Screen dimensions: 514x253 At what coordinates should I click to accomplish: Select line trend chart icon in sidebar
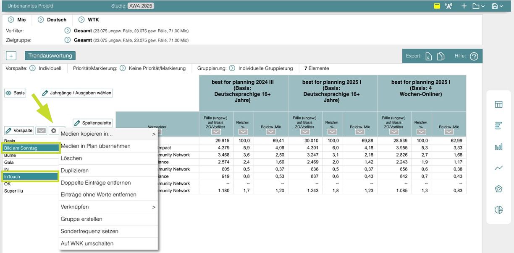click(x=498, y=168)
